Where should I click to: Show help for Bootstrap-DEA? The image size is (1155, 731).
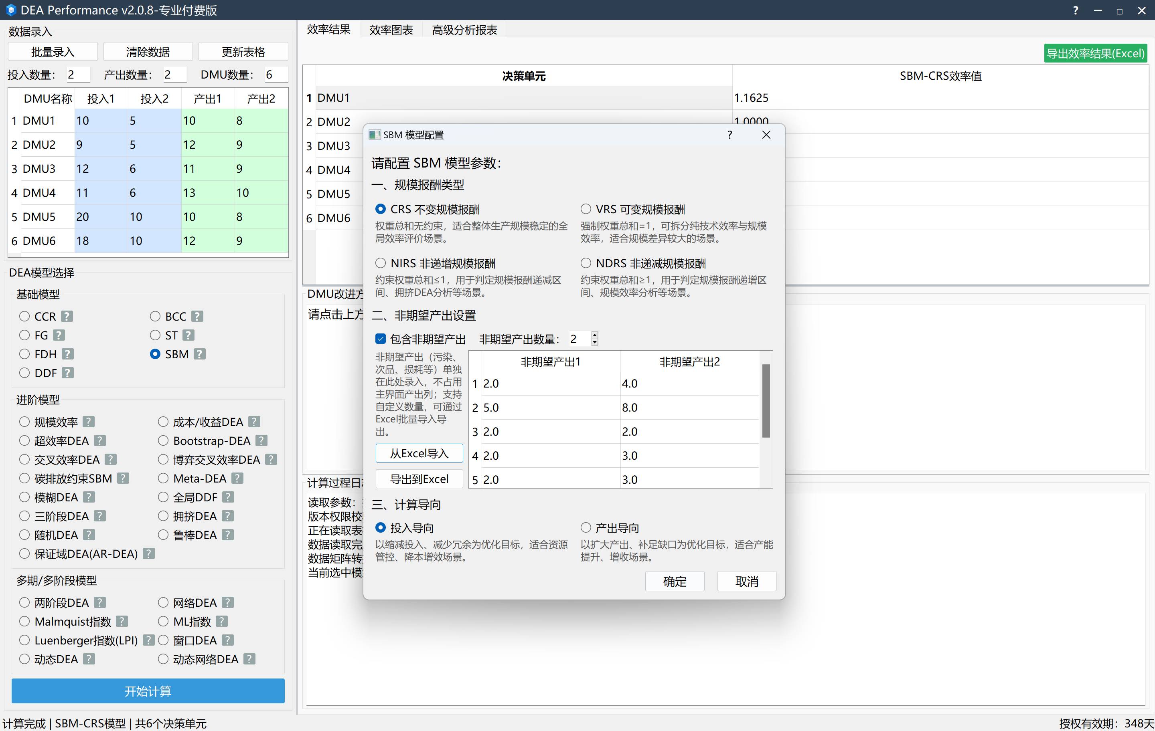click(261, 440)
